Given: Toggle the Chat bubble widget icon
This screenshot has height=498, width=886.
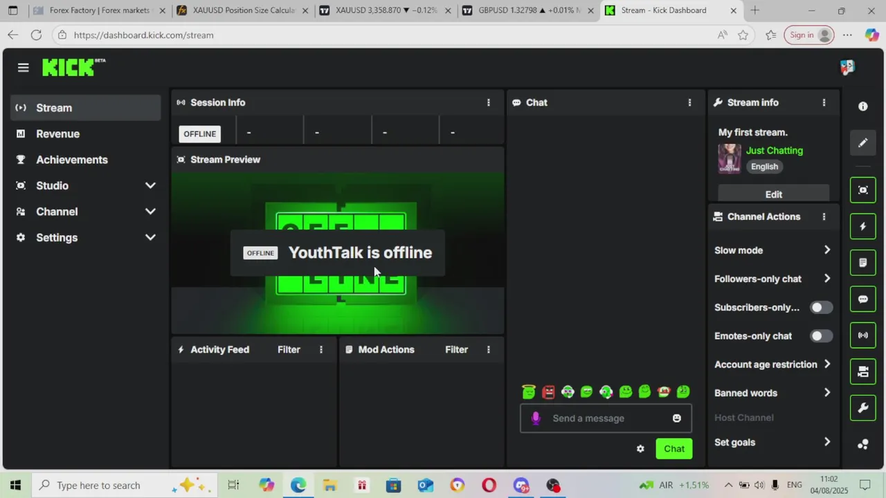Looking at the screenshot, I should (x=862, y=299).
